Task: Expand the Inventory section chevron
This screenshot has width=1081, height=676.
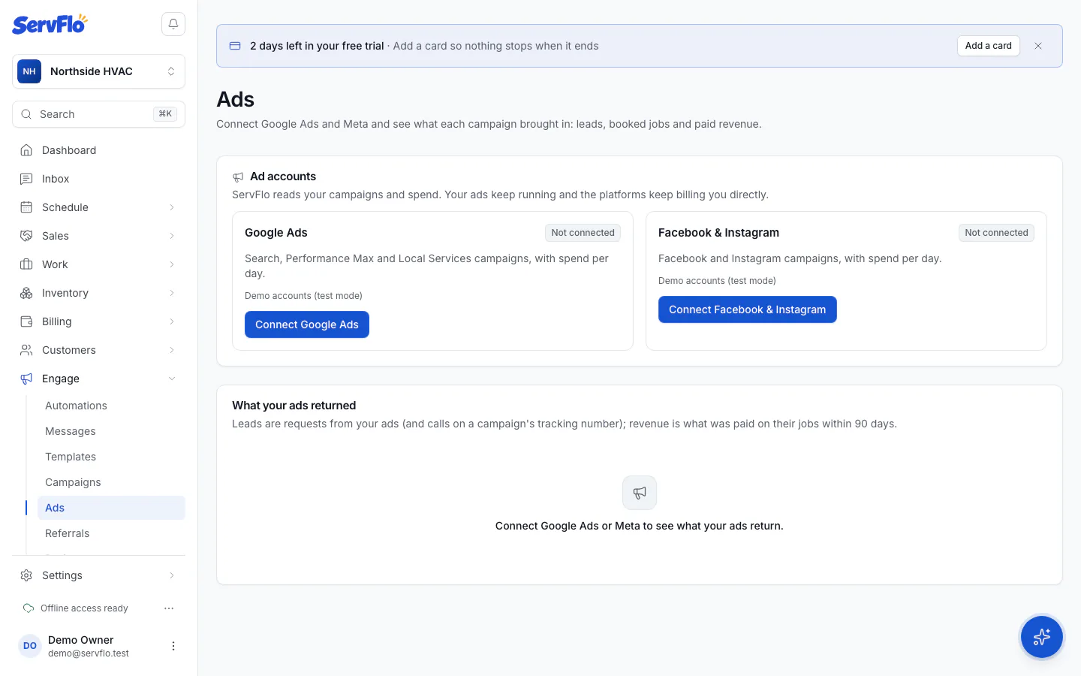Action: (x=172, y=293)
